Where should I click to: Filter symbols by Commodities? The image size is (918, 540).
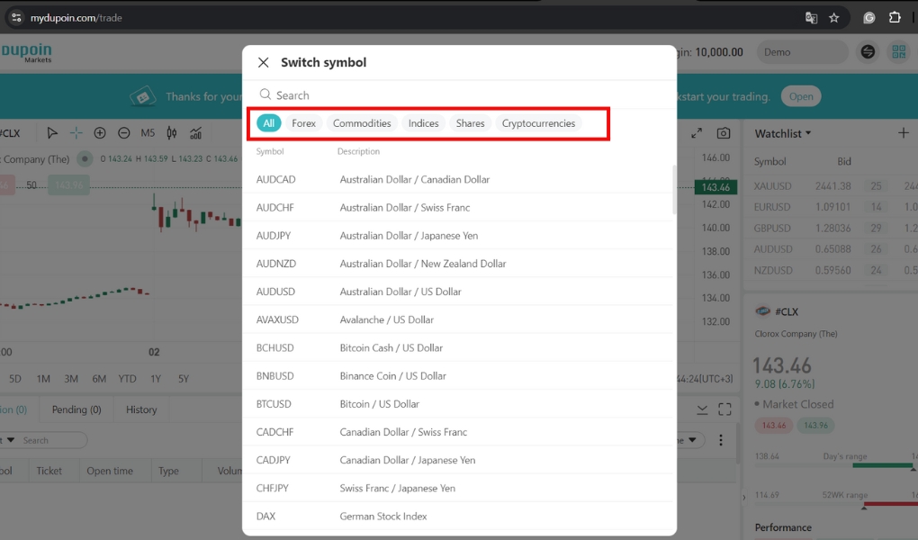coord(362,123)
